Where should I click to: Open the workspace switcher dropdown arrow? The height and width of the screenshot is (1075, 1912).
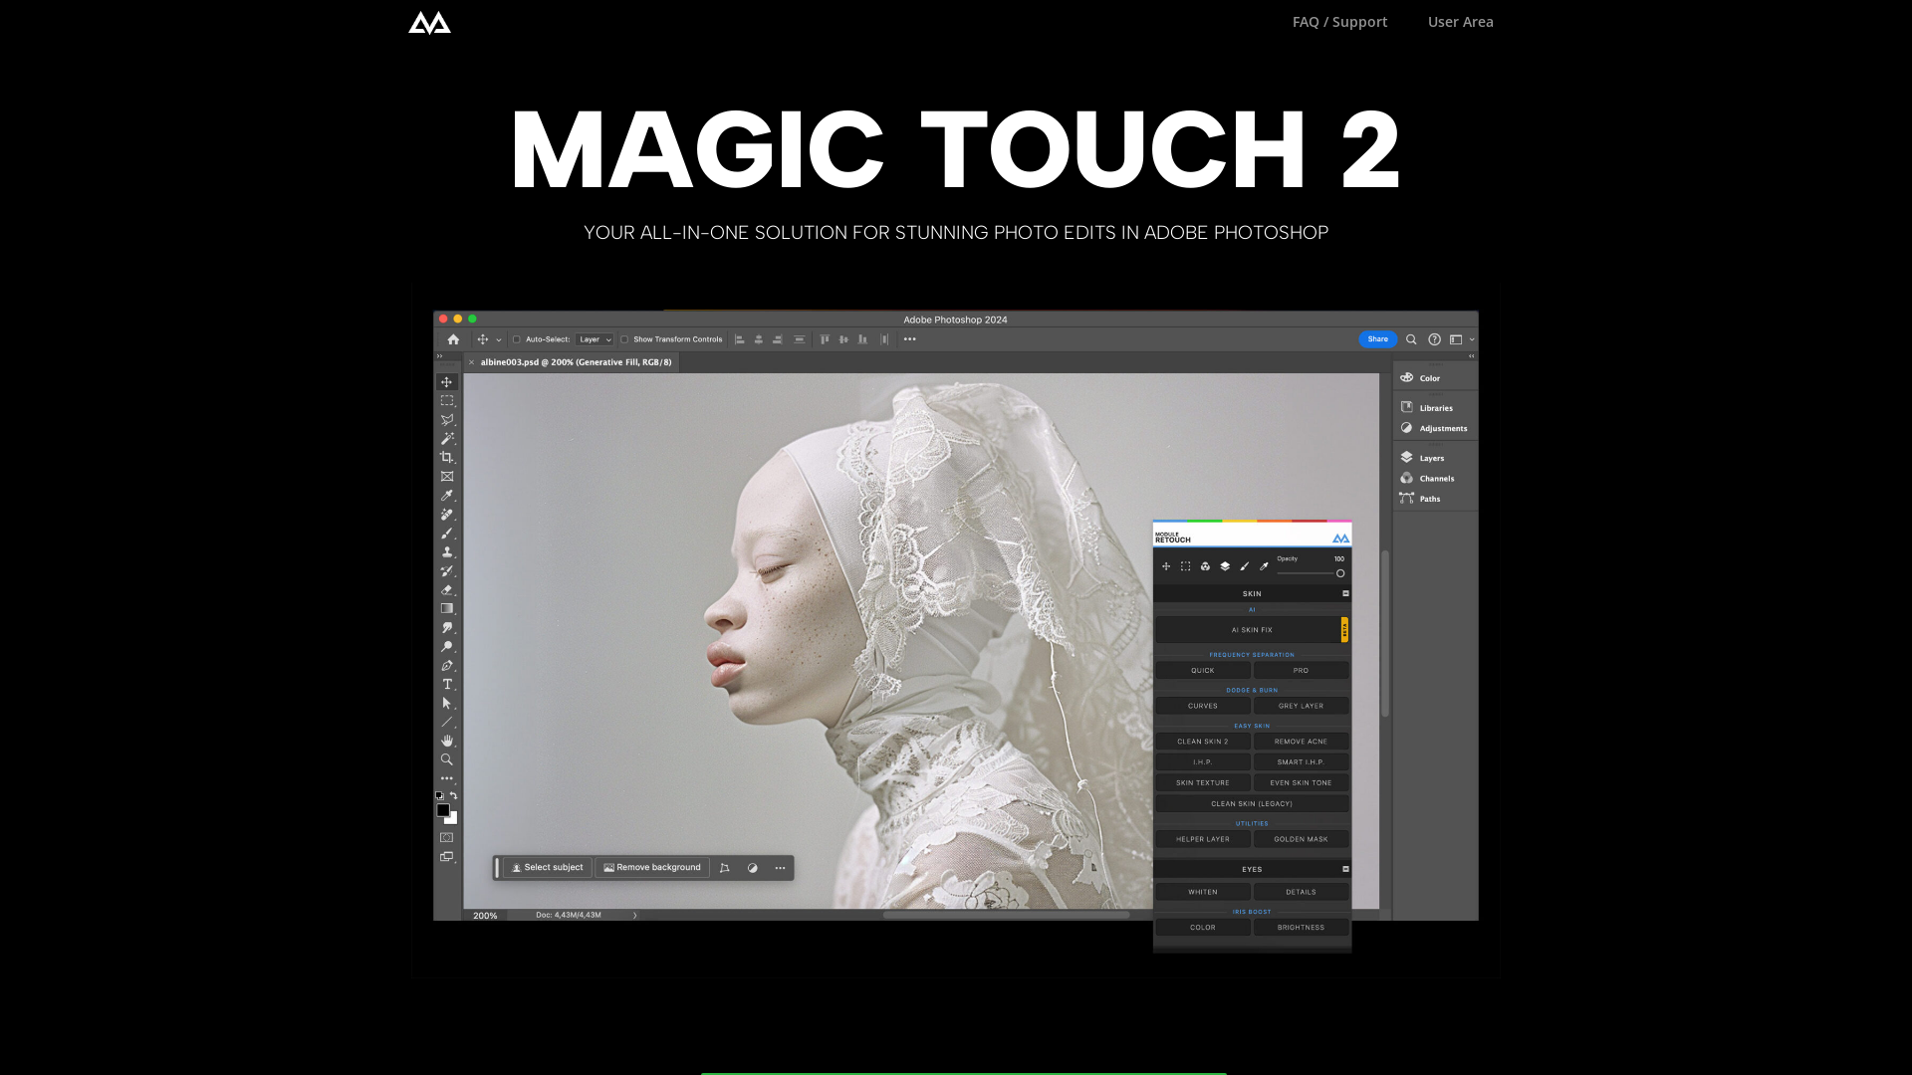1472,339
